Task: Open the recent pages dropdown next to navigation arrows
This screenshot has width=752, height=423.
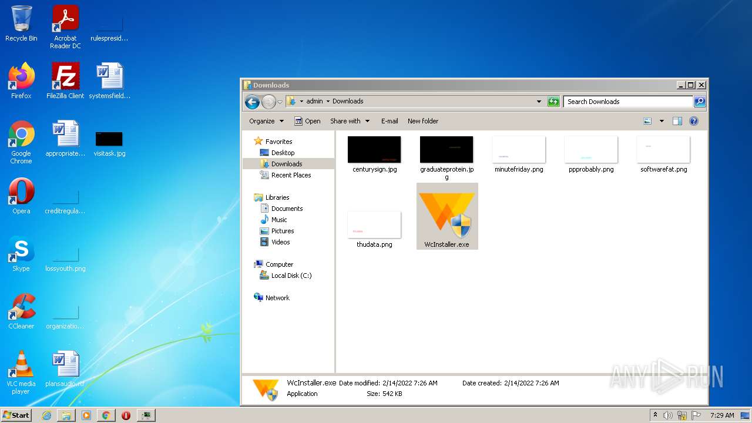Action: pos(280,102)
